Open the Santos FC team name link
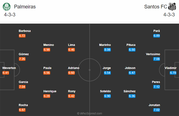 point(156,7)
